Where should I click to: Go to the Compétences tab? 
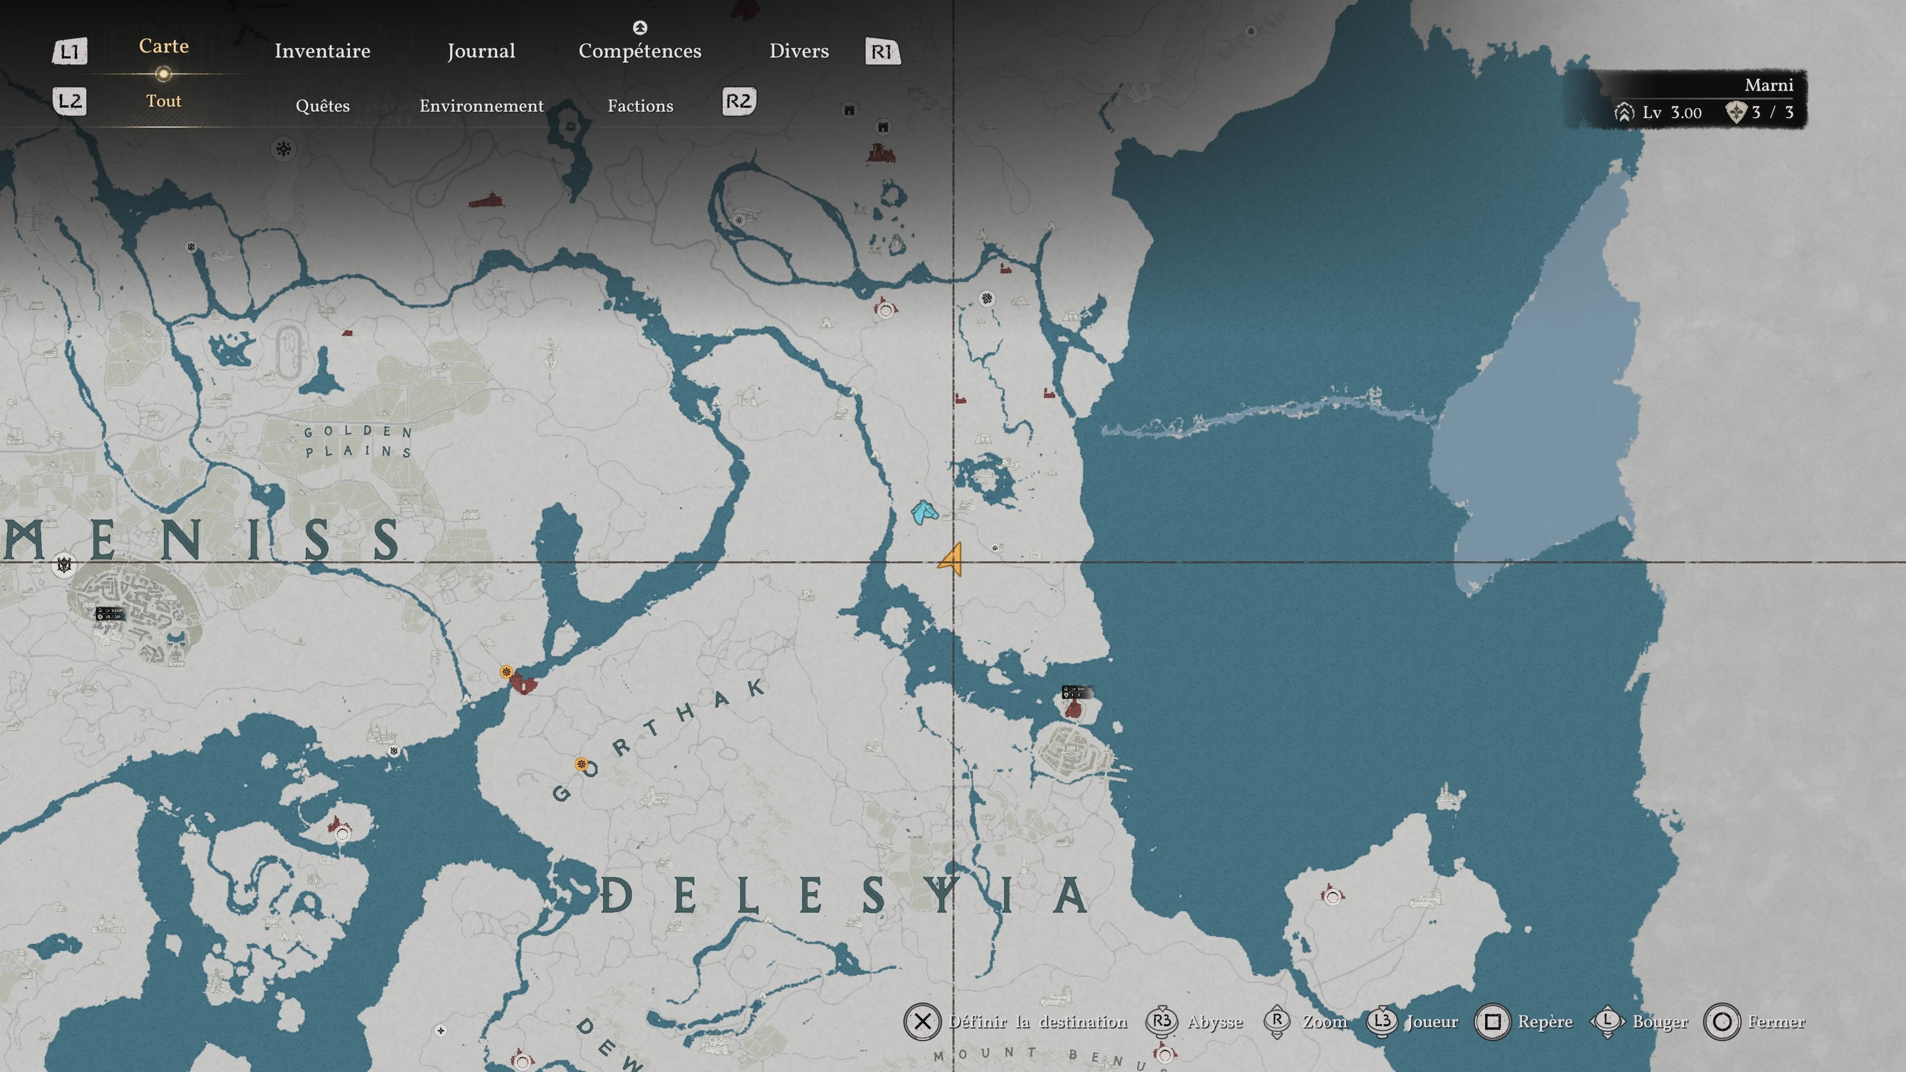(640, 51)
